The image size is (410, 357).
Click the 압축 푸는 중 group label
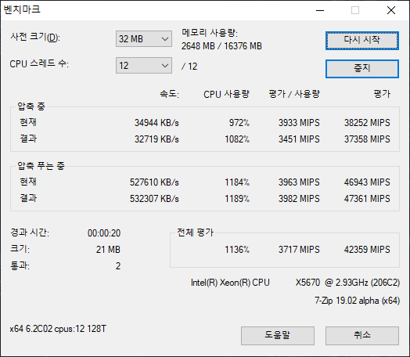click(41, 166)
